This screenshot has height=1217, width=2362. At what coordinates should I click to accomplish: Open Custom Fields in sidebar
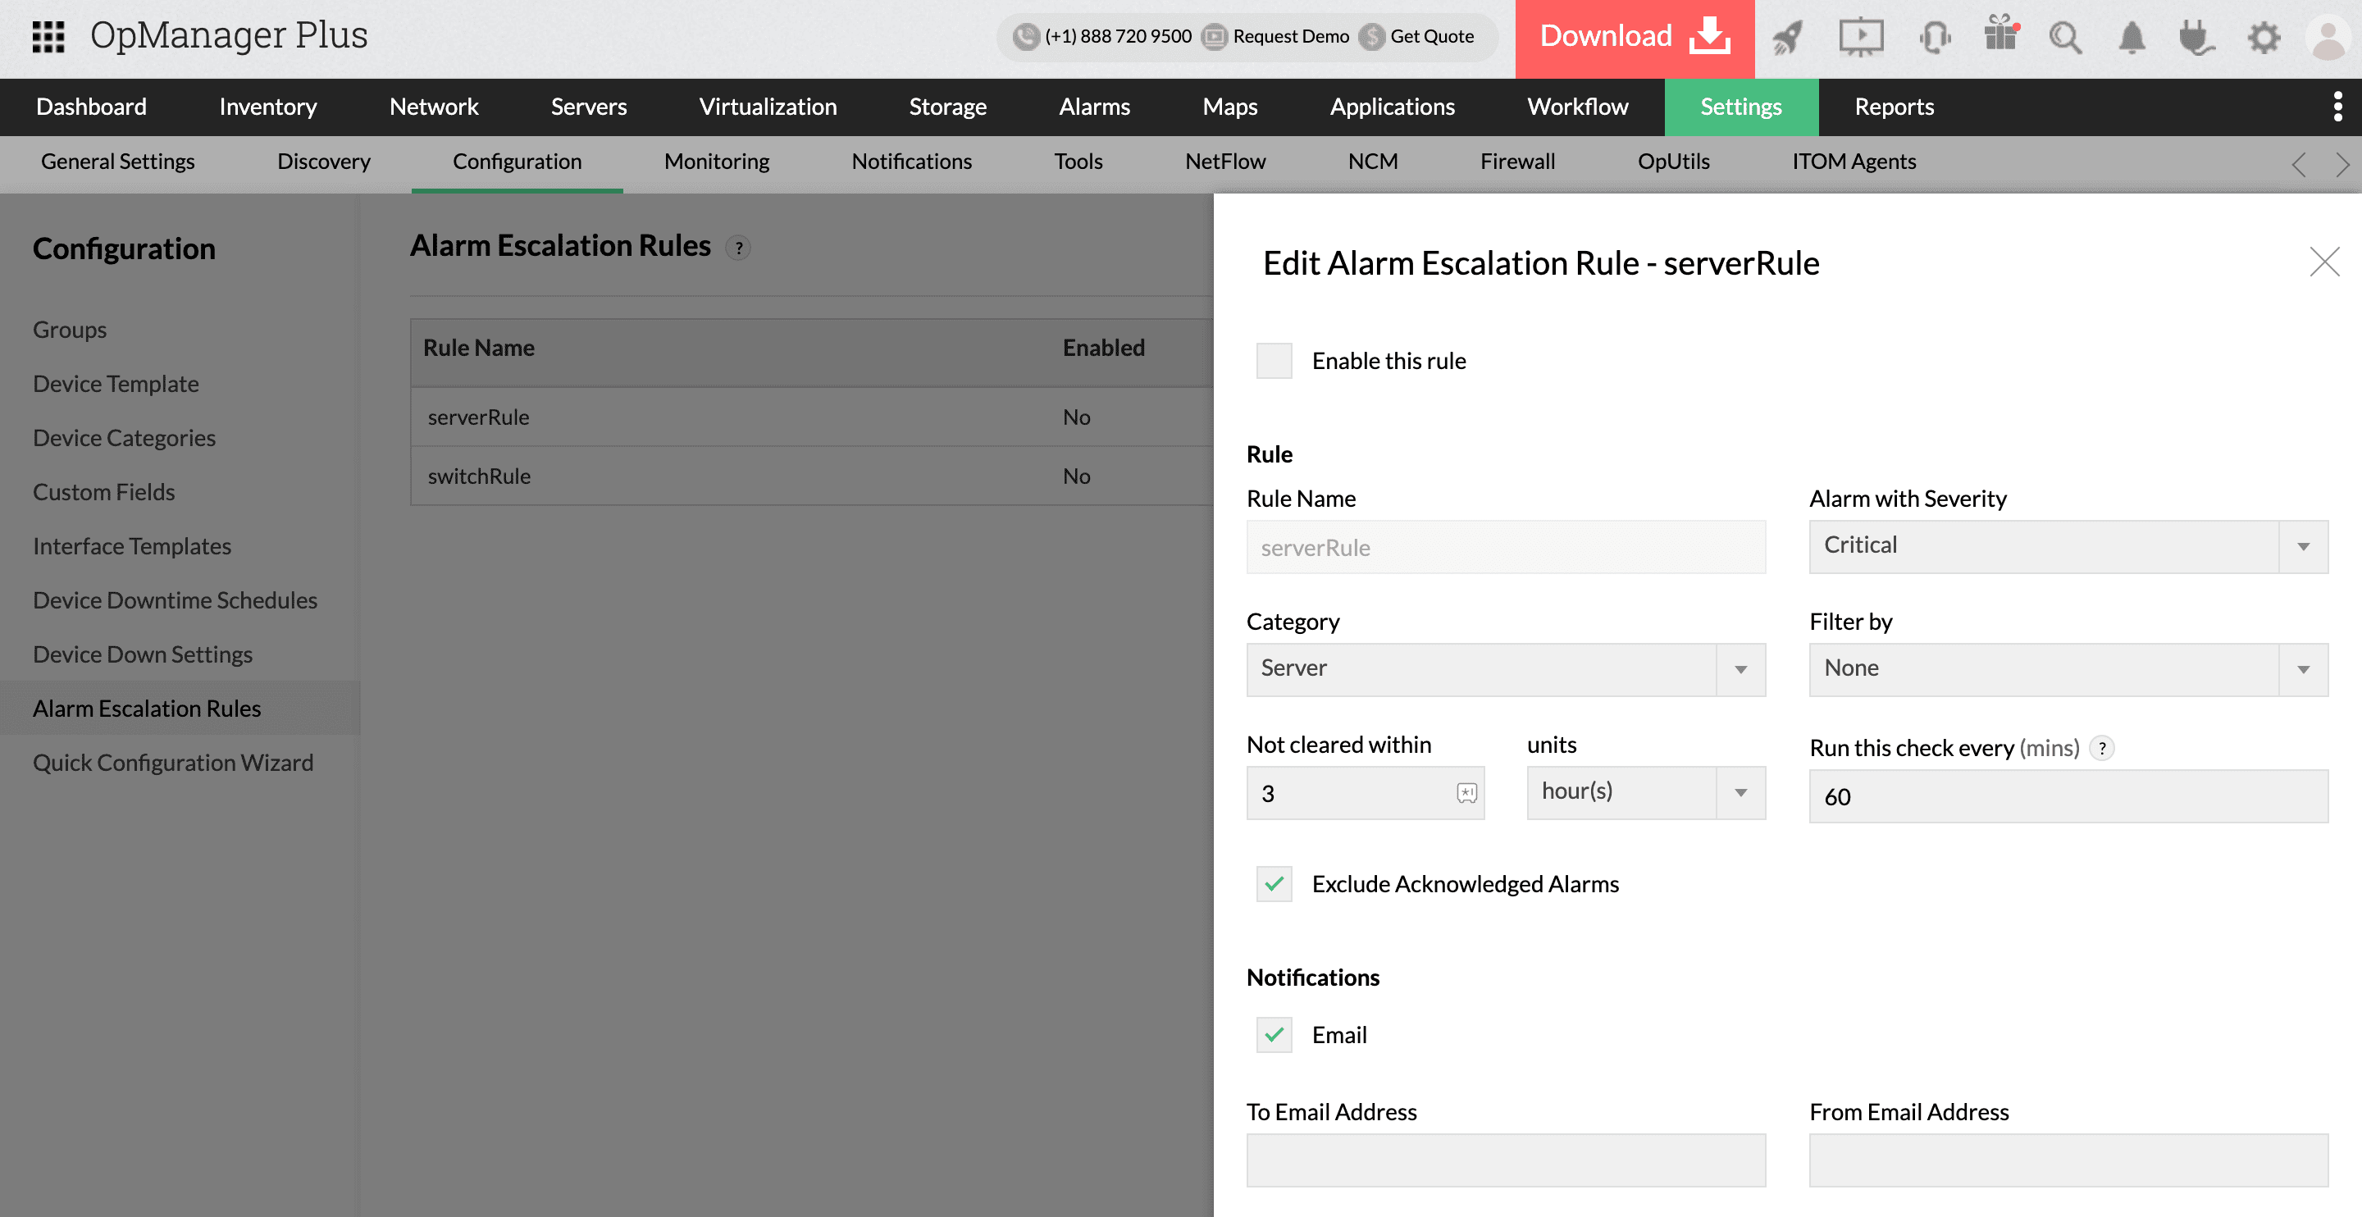(103, 493)
